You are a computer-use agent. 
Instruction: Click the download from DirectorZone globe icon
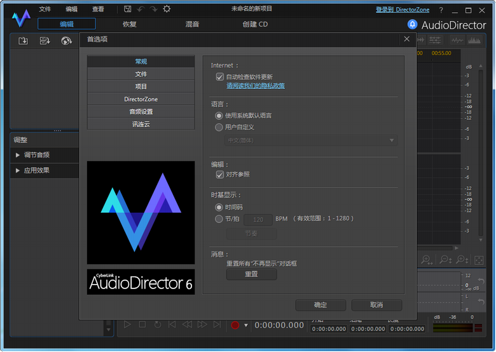[x=66, y=41]
